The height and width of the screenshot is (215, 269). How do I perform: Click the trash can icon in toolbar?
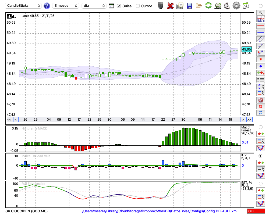(161, 6)
